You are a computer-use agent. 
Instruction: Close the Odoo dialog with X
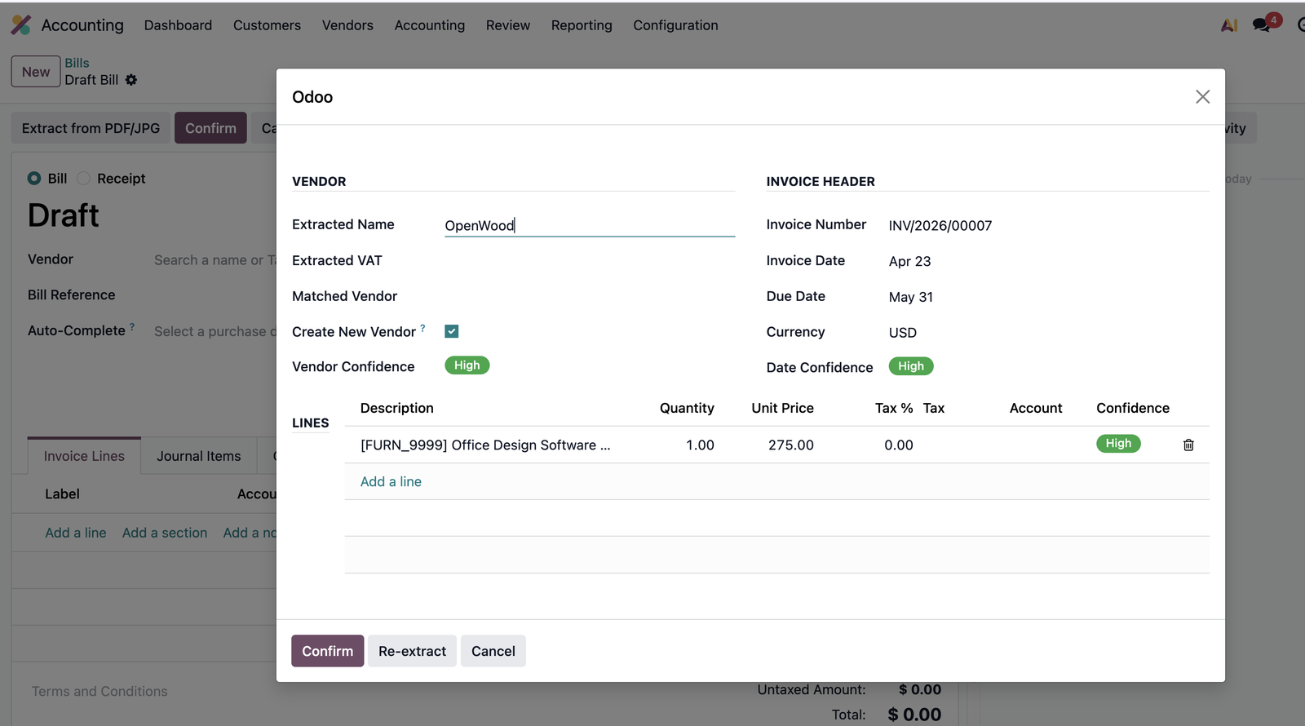click(1202, 97)
